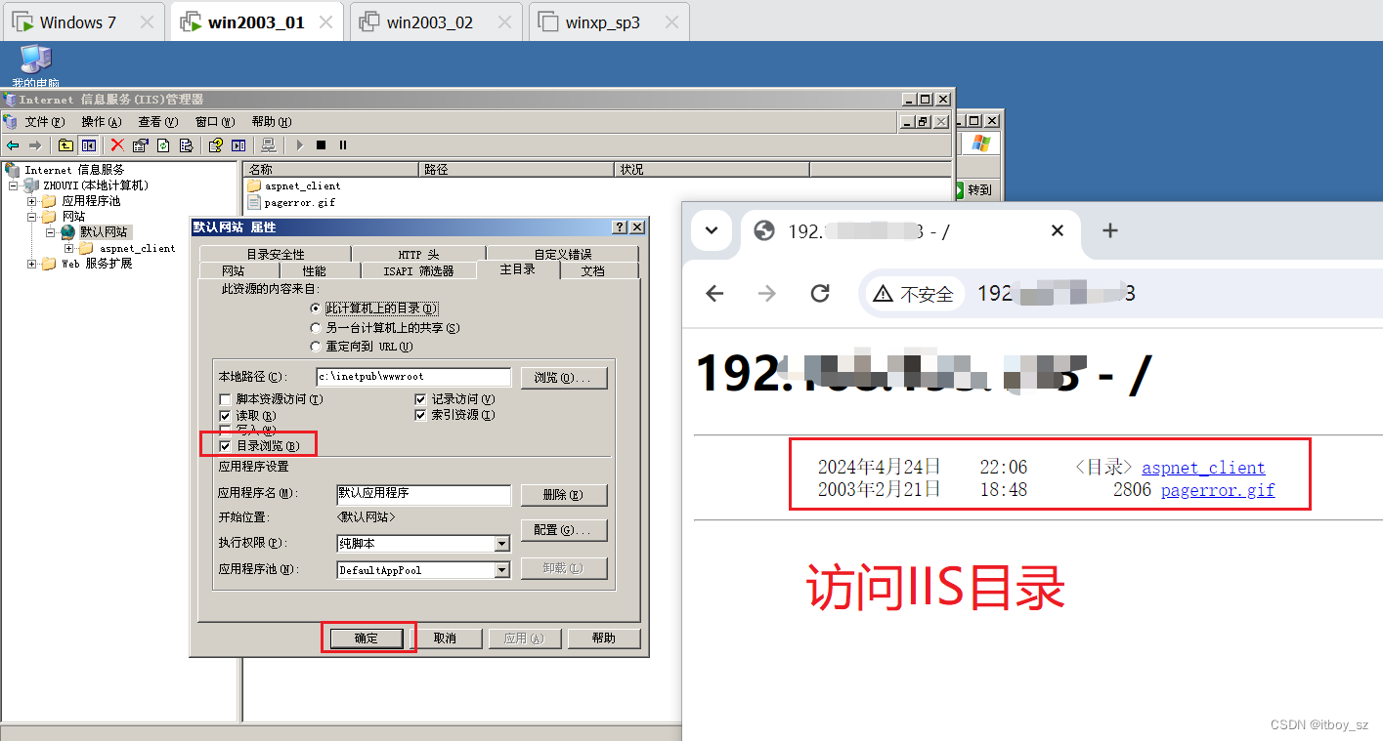Click the red X Delete icon
Image resolution: width=1383 pixels, height=741 pixels.
[x=117, y=145]
